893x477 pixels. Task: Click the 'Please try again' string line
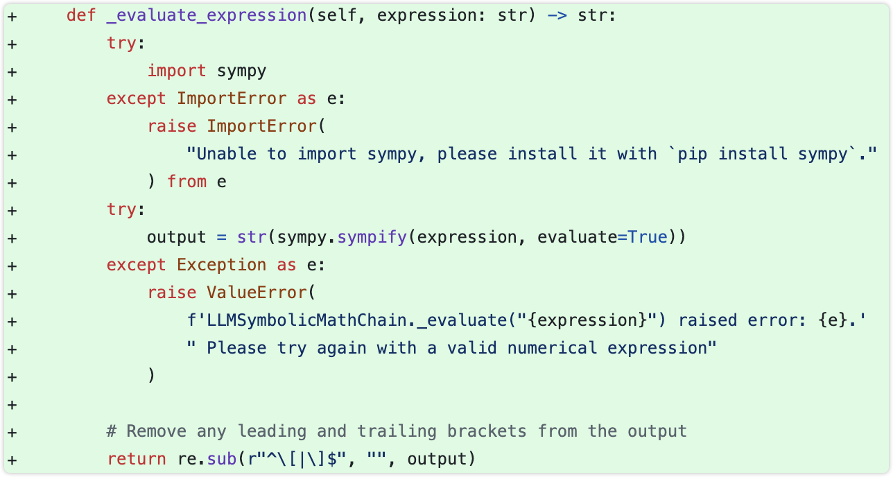coord(451,348)
